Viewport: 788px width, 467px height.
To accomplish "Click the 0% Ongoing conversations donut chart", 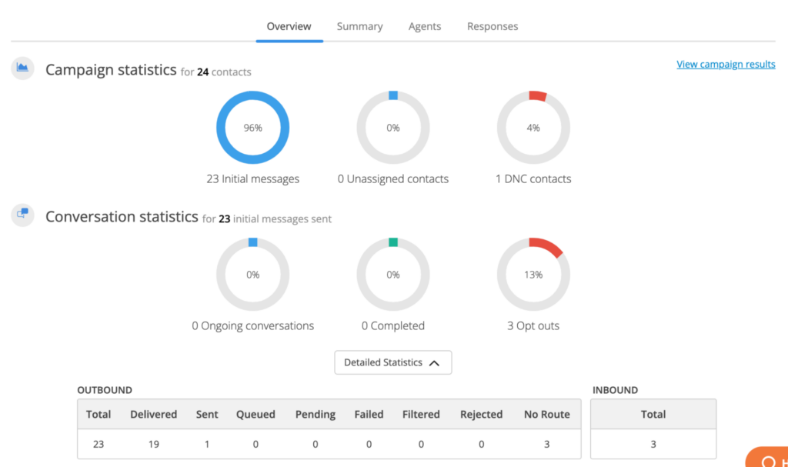I will coord(252,275).
